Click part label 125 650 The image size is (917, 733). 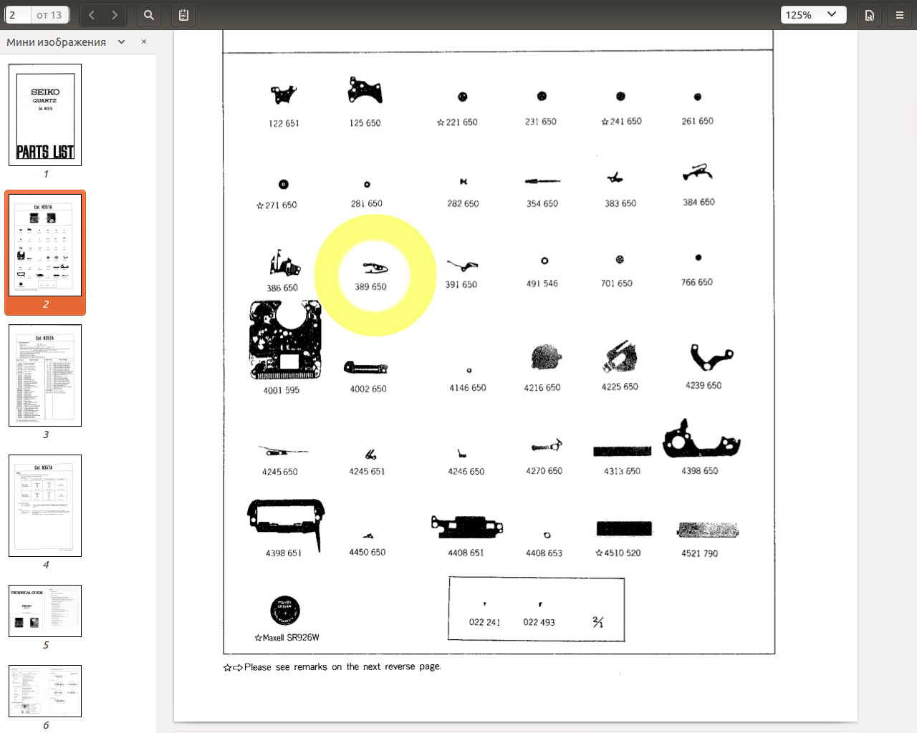click(365, 123)
